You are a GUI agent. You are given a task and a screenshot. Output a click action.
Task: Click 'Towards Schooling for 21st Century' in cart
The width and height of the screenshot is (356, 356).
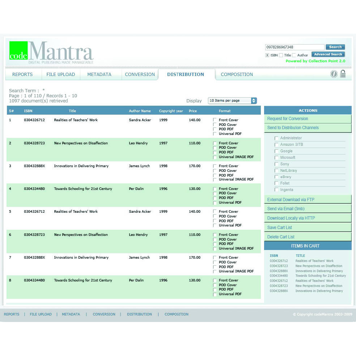click(321, 276)
